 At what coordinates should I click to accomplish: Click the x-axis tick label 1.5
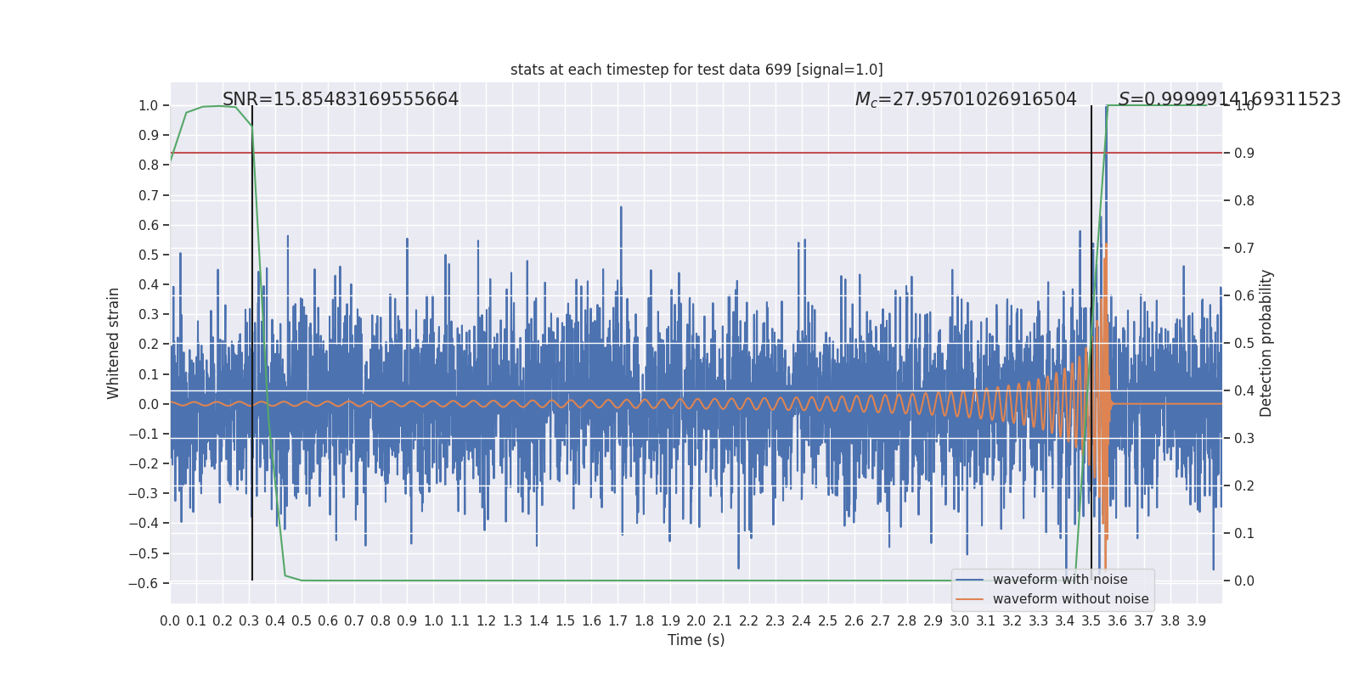pyautogui.click(x=565, y=621)
